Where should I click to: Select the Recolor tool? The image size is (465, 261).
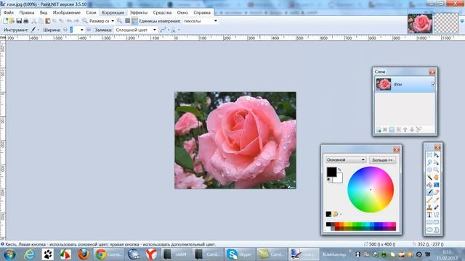tap(436, 207)
